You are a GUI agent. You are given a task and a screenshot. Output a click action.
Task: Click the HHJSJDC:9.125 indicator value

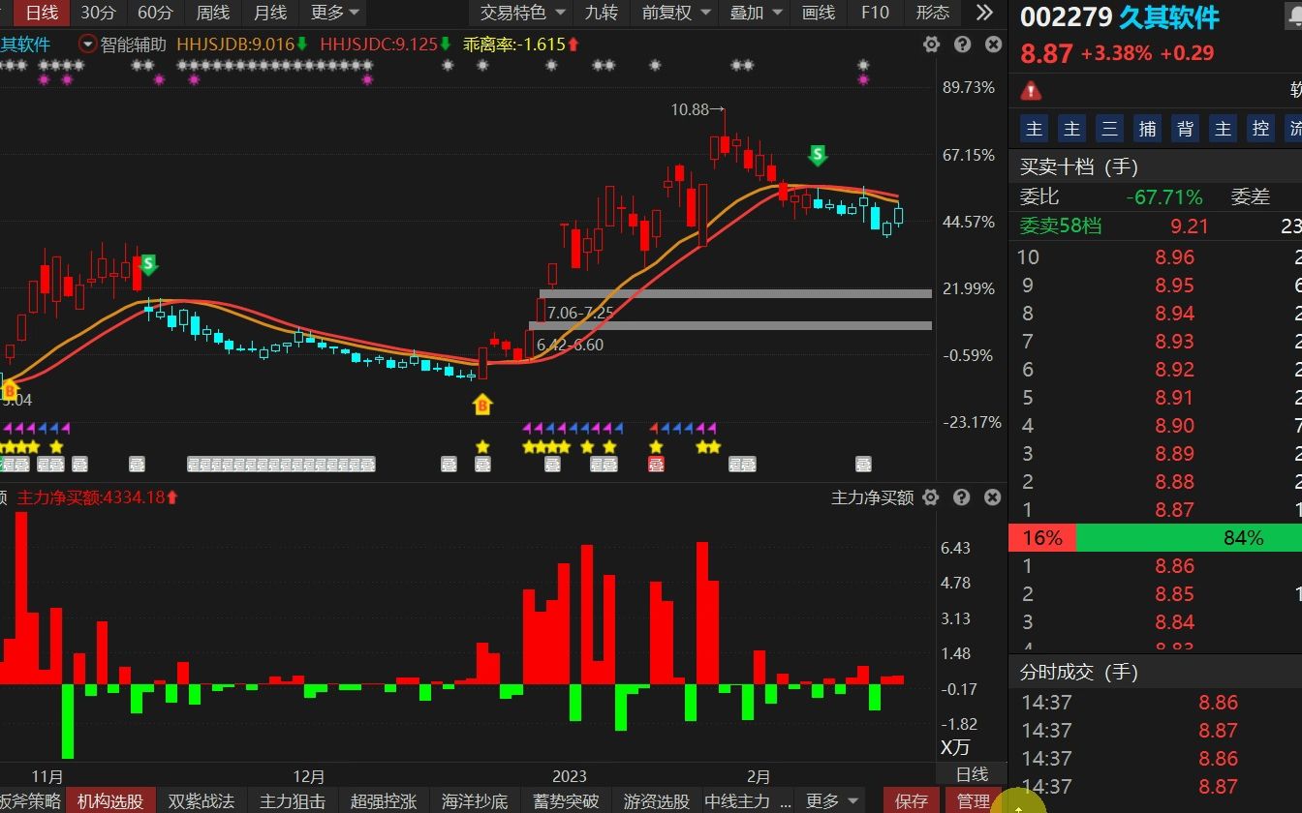(379, 45)
